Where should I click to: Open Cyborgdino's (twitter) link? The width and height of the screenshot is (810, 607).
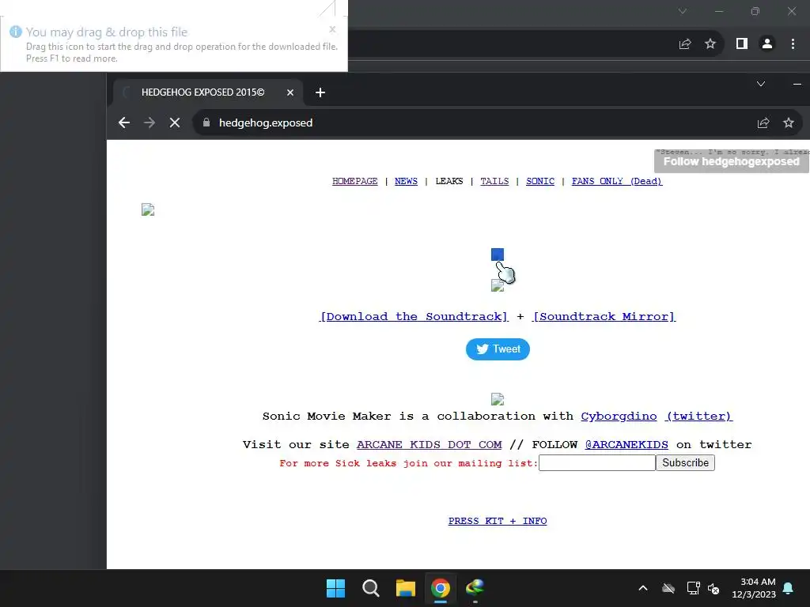pos(699,416)
